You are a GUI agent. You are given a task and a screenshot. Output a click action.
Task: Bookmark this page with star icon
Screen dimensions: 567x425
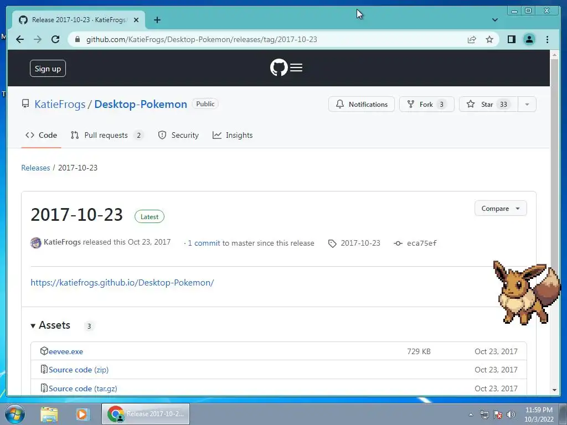click(489, 39)
